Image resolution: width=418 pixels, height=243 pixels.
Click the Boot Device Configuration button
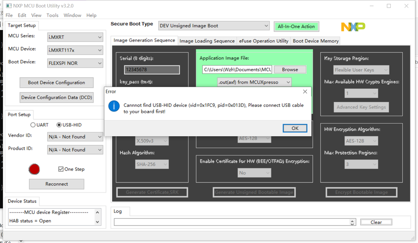tap(57, 82)
